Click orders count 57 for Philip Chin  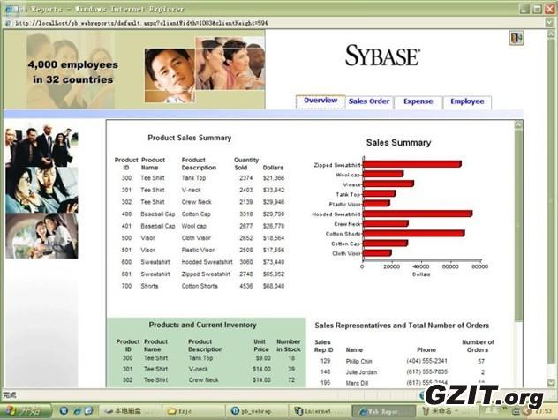[x=481, y=361]
